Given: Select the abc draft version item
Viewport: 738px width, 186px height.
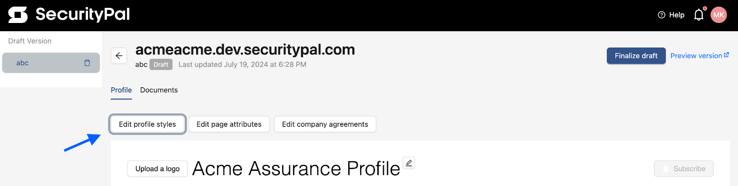Looking at the screenshot, I should coord(51,63).
